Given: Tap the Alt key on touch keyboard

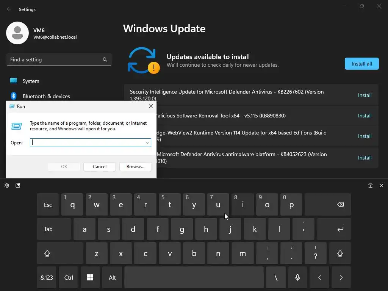Looking at the screenshot, I should pyautogui.click(x=112, y=277).
